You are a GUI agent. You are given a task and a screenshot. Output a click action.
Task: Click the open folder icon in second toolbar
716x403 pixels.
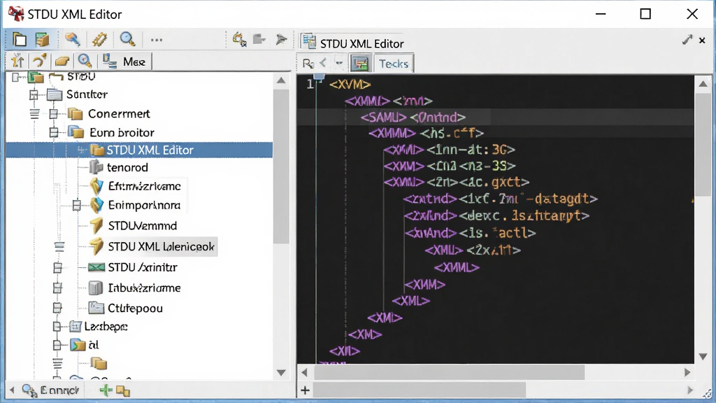[x=62, y=61]
